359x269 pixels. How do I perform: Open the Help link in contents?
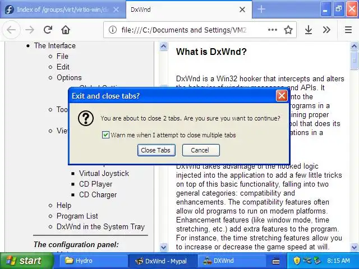click(x=63, y=205)
